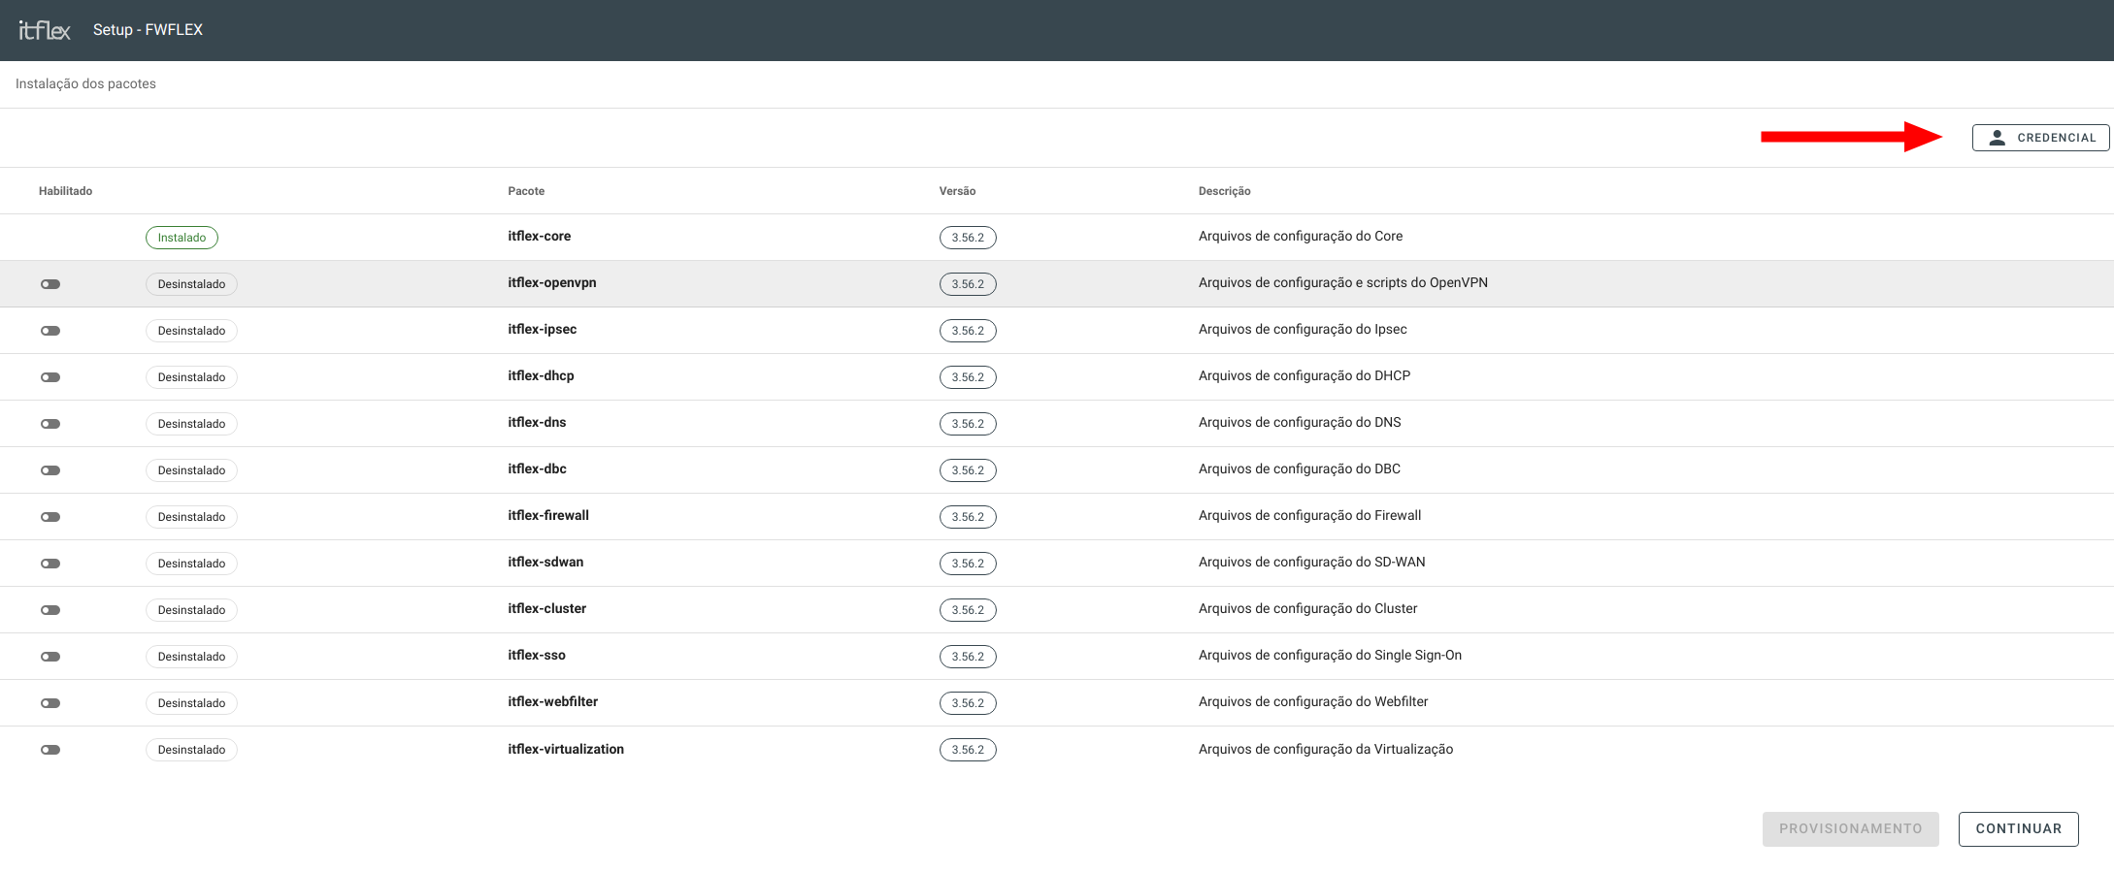Select the itflex-ipsec package name
This screenshot has height=872, width=2114.
(x=542, y=329)
